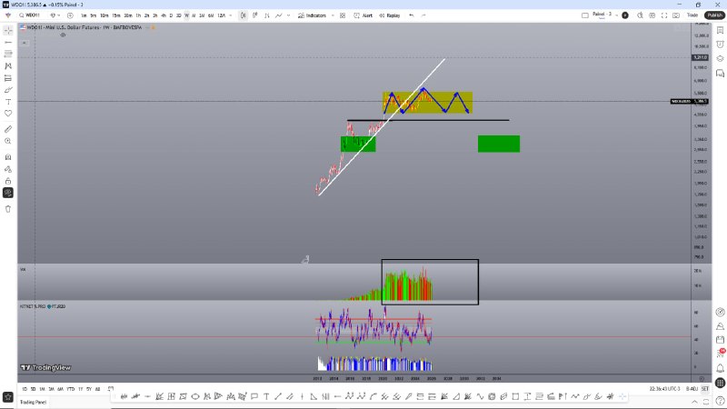
Task: Select the zoom-in magnifier tool
Action: 8,141
